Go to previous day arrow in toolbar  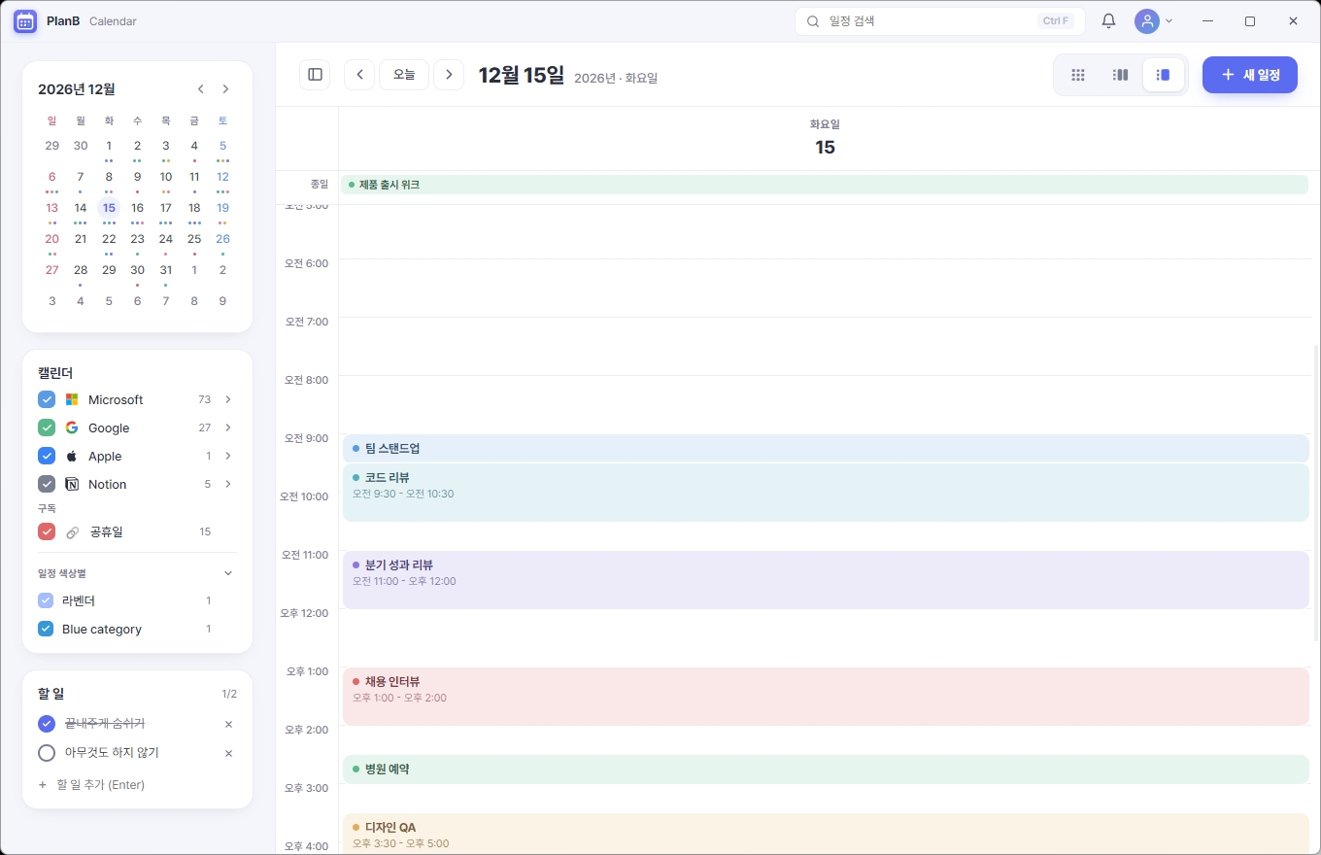point(359,75)
